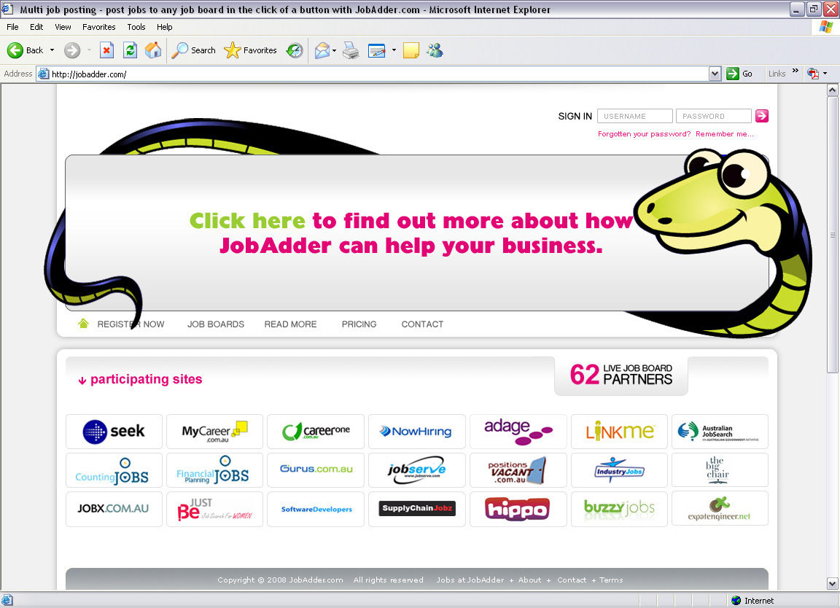Image resolution: width=840 pixels, height=608 pixels.
Task: Open the JOB BOARDS navigation link
Action: click(216, 324)
